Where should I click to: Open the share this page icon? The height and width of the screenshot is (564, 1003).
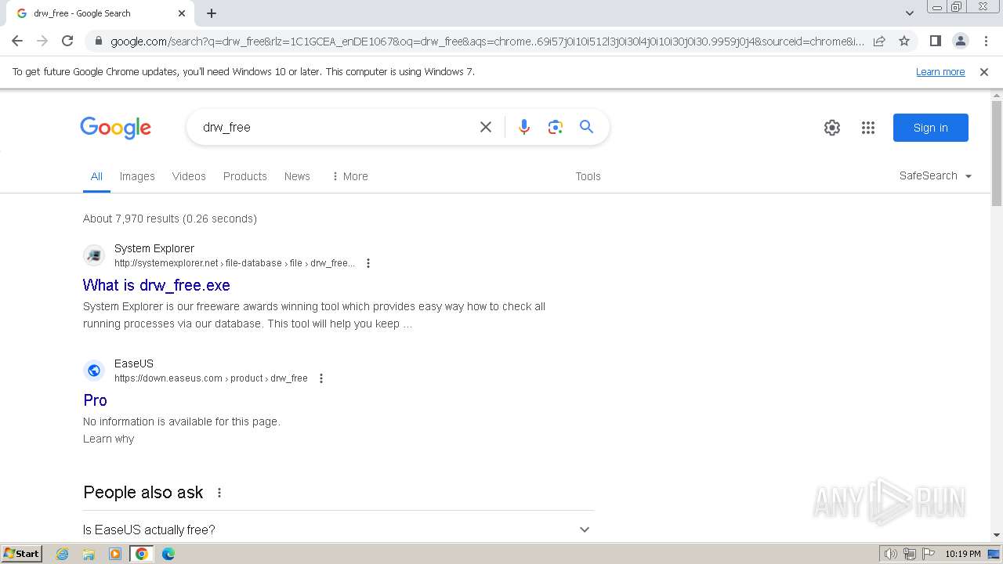(879, 41)
